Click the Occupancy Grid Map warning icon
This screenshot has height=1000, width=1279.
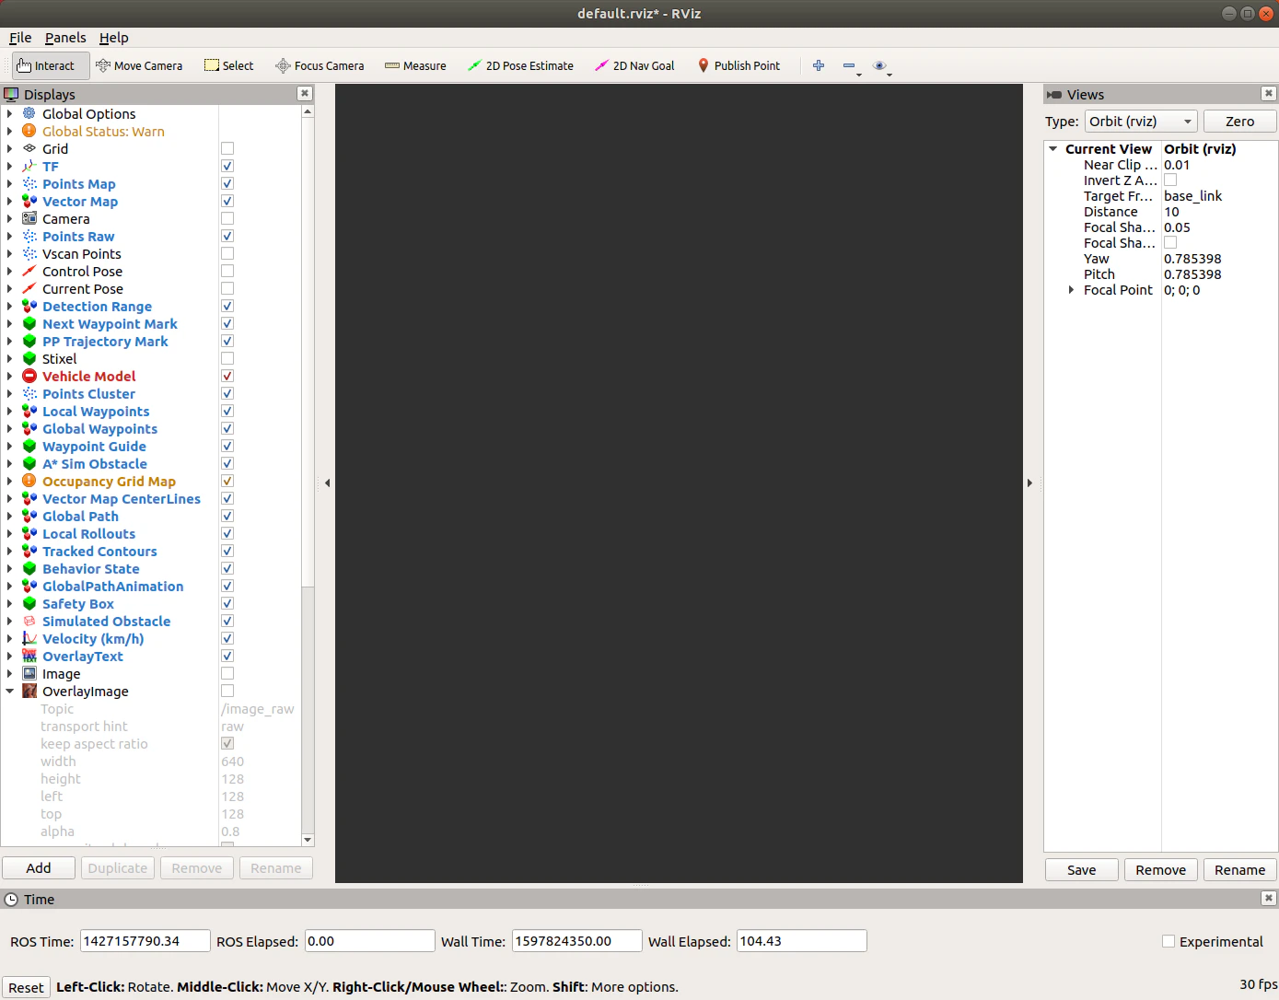(29, 481)
